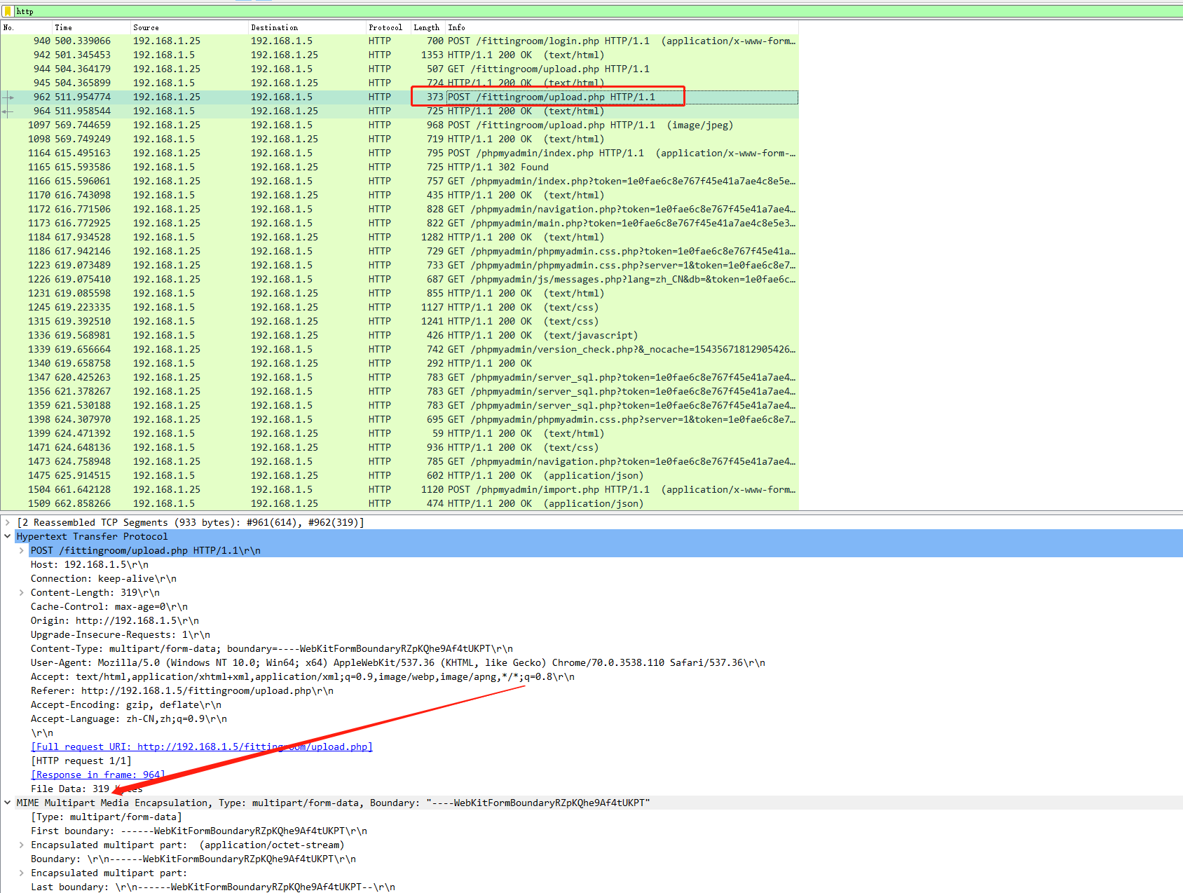Expand the Encapsulated multipart part (application/octet-stream)

21,845
